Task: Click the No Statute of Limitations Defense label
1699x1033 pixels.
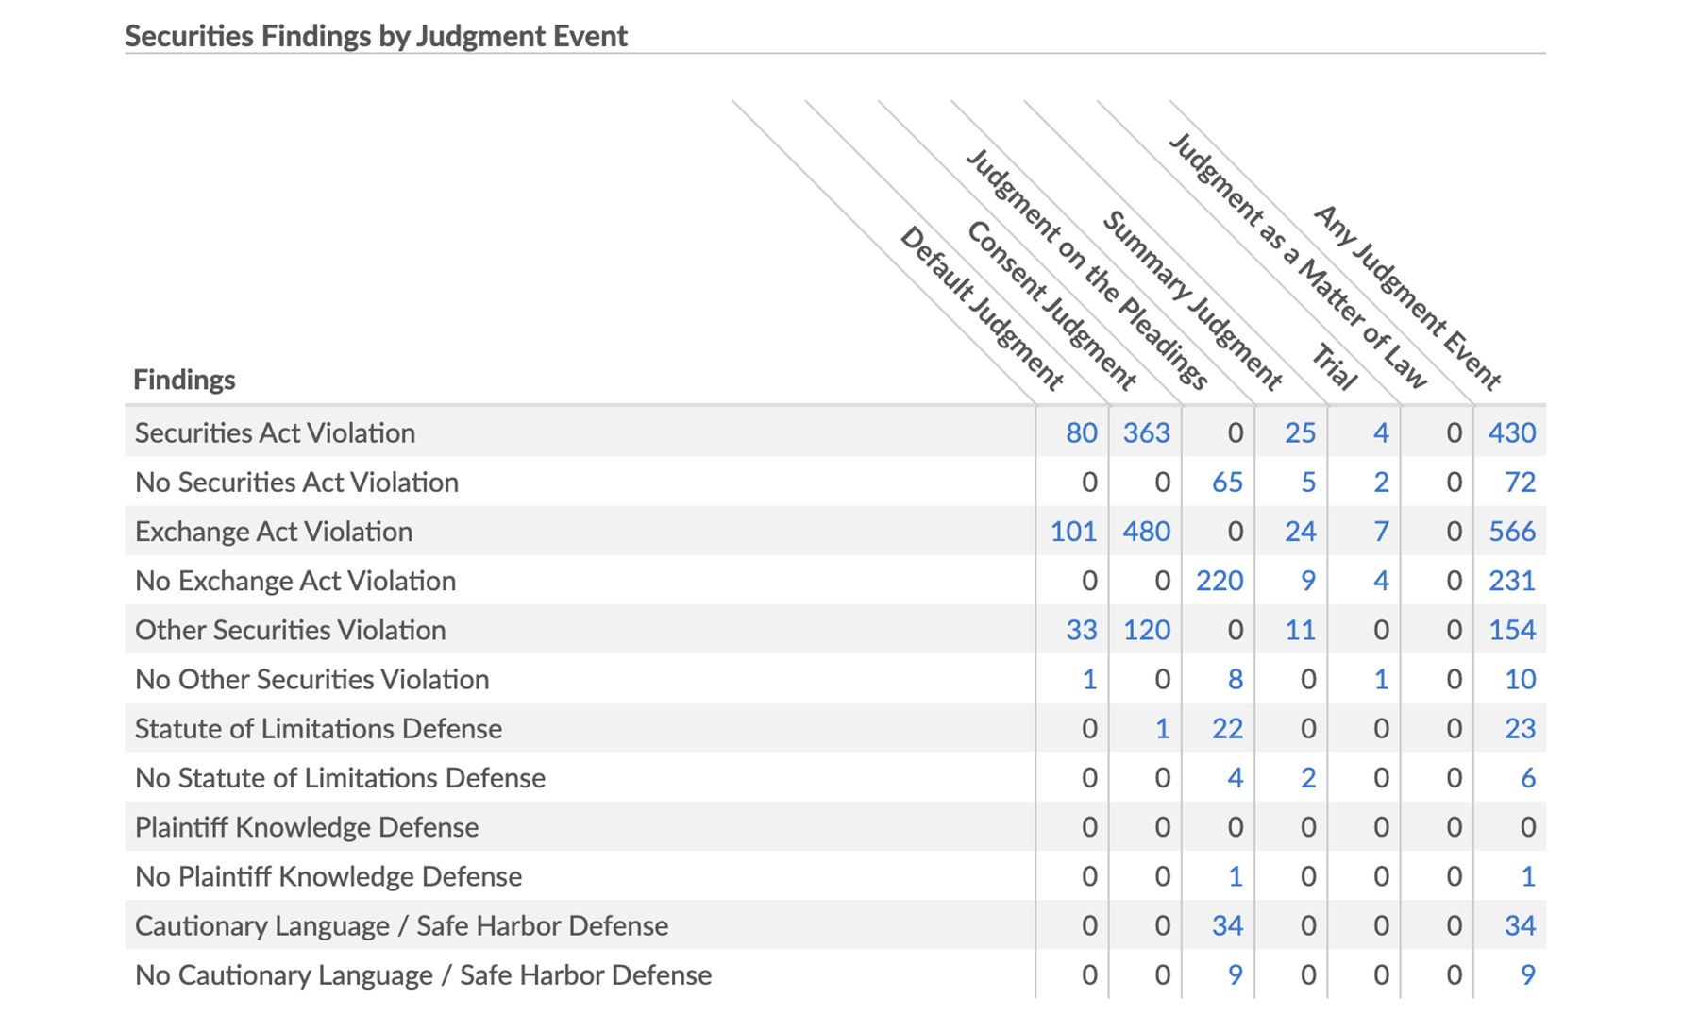Action: 340,777
